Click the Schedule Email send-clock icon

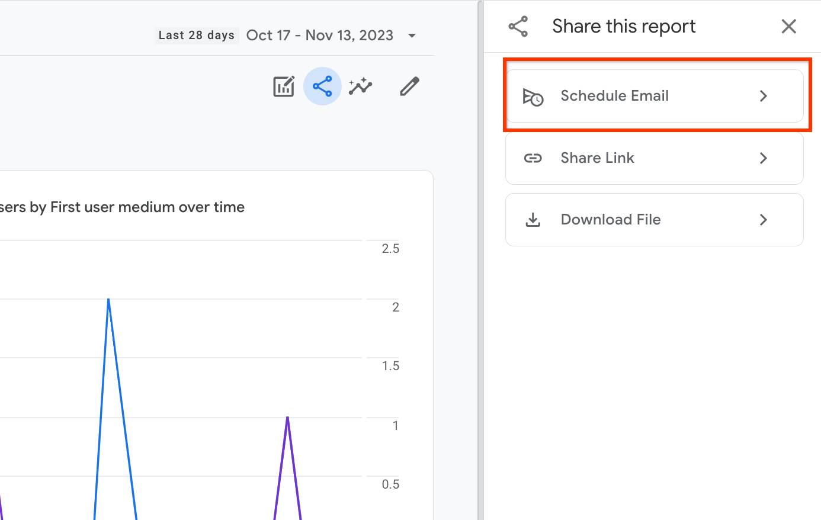pos(533,97)
